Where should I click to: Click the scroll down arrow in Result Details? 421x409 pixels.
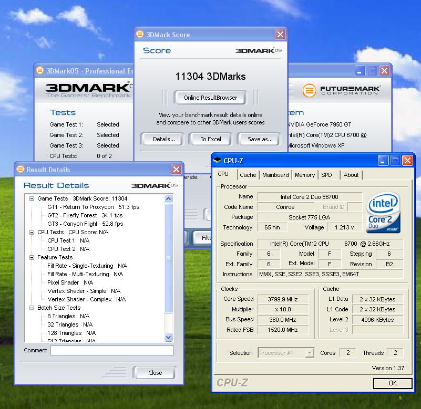pos(169,337)
